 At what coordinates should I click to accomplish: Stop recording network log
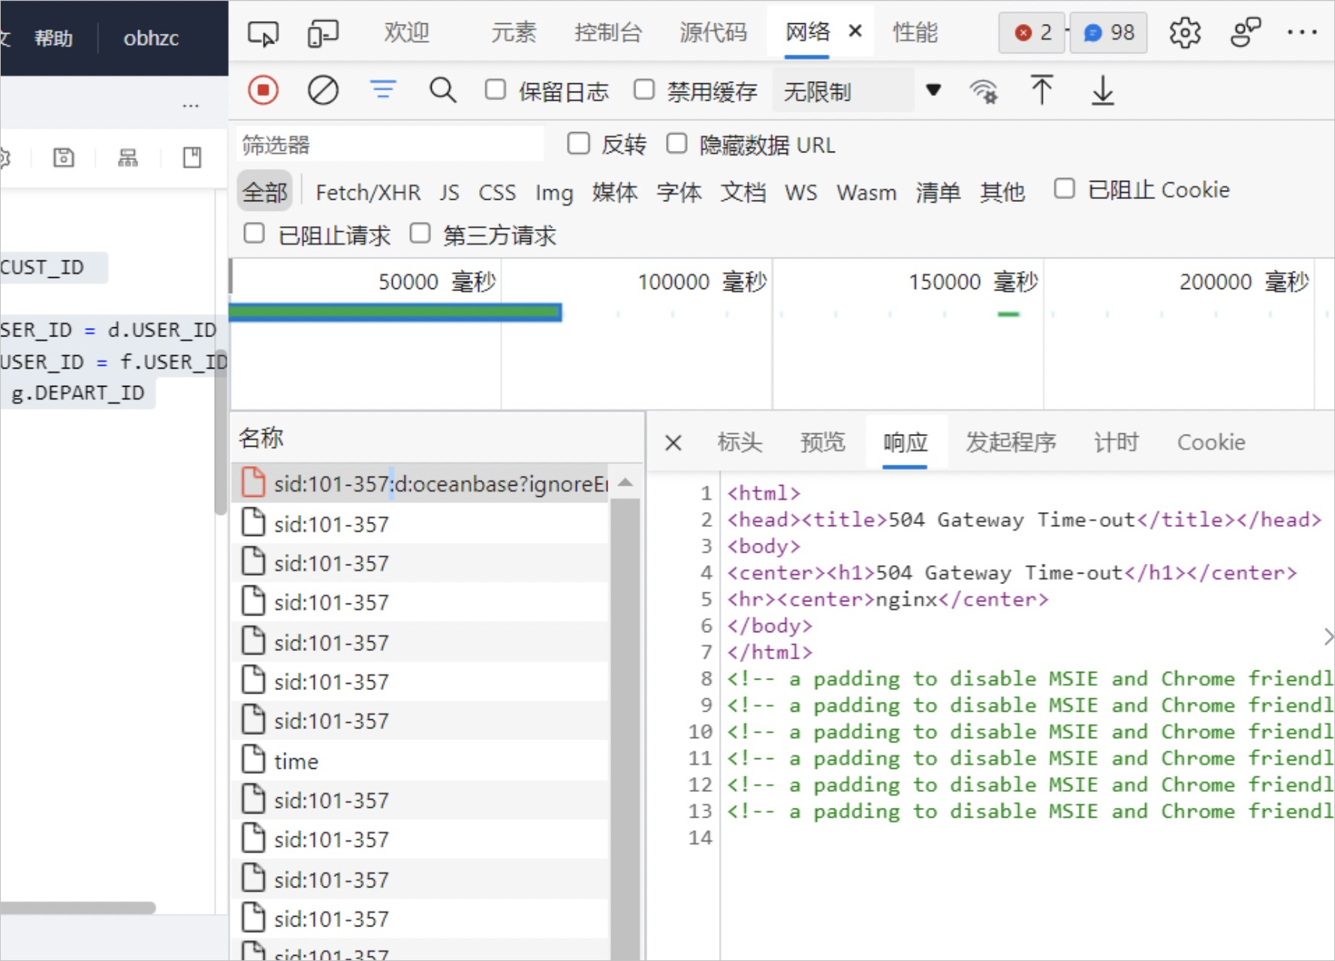(x=263, y=90)
